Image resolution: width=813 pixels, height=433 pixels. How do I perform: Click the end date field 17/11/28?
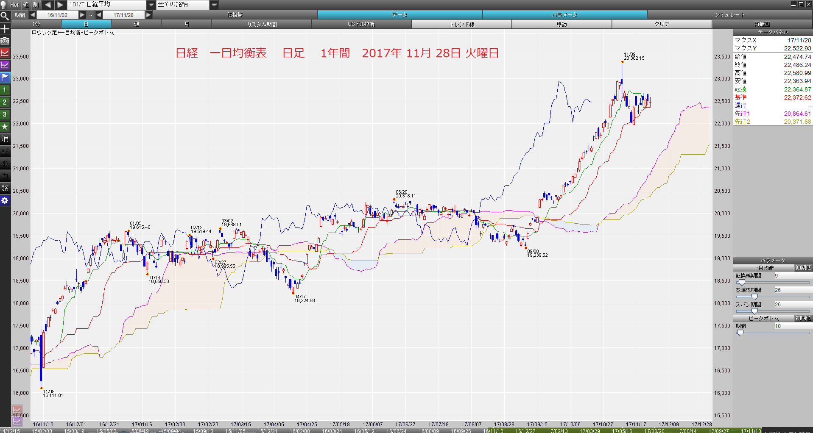pos(123,15)
